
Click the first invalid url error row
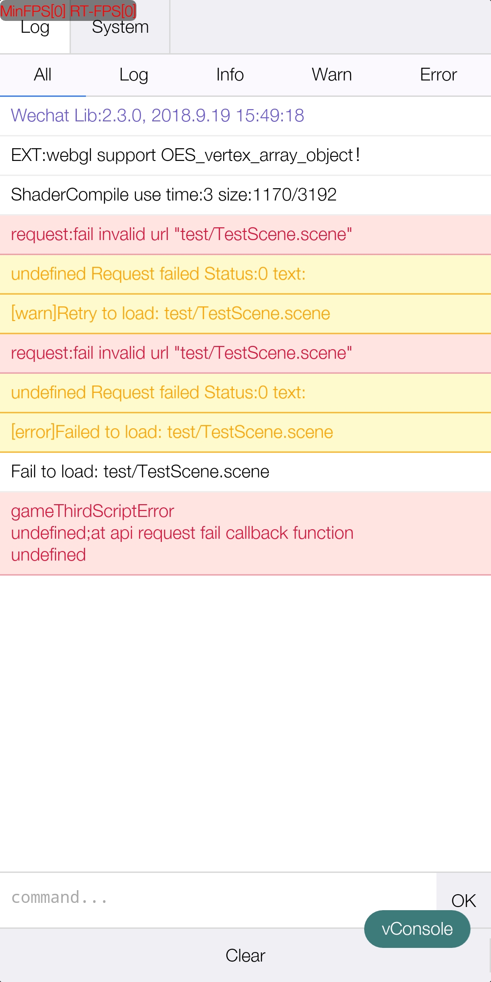pos(181,235)
